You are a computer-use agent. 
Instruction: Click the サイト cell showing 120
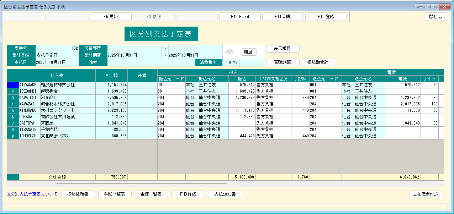pyautogui.click(x=430, y=104)
